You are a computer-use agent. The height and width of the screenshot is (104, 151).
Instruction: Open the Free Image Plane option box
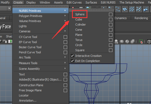(x=65, y=91)
